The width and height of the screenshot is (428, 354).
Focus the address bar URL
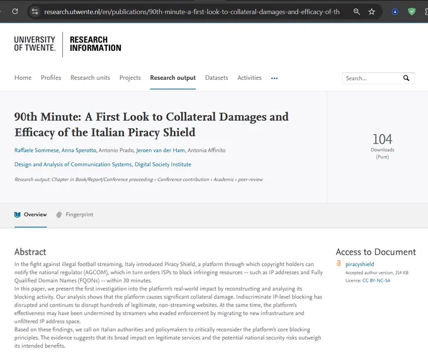tap(191, 12)
